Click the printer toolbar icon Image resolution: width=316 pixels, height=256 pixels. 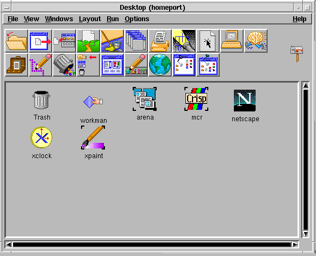tap(160, 41)
